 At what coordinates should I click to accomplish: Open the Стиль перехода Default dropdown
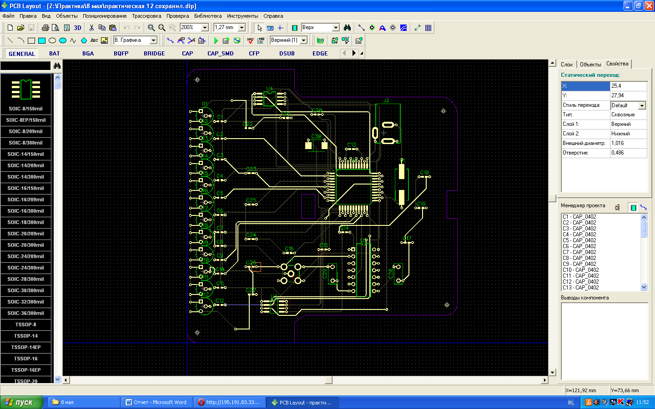tap(642, 105)
